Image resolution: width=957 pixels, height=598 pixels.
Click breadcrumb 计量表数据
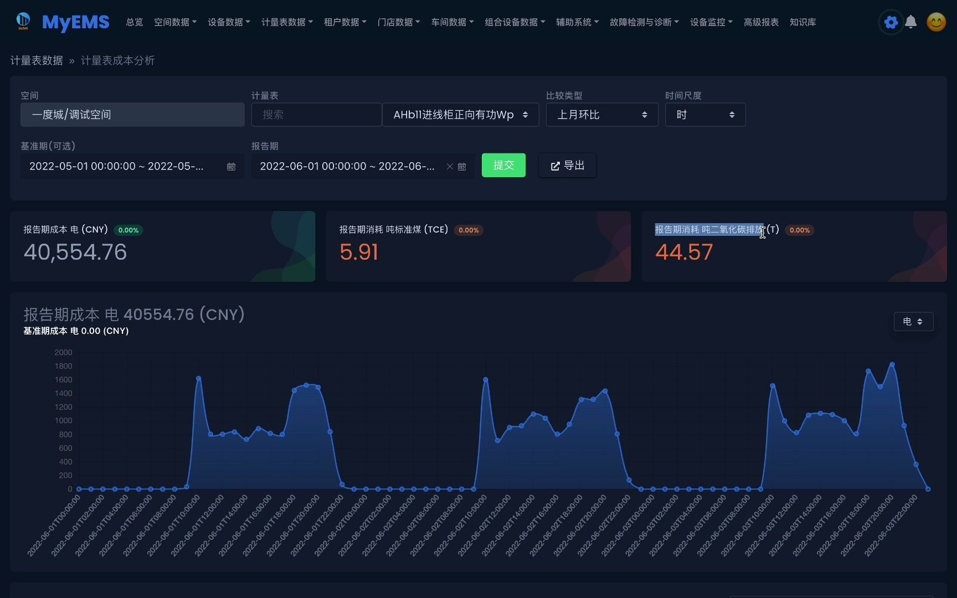coord(37,60)
